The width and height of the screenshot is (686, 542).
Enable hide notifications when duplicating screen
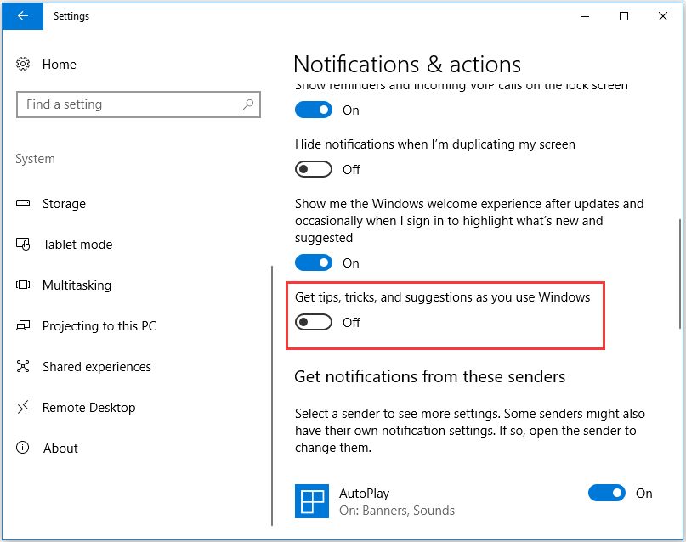pos(313,170)
